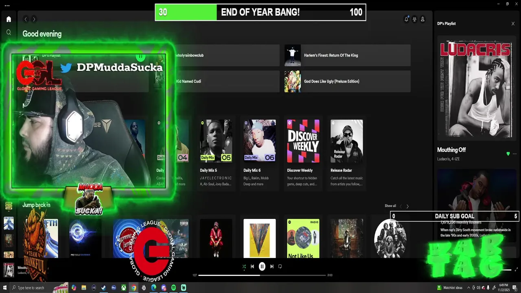Screen dimensions: 521x293
Task: Open the Watchlist ideas taskbar widget
Action: pos(450,288)
